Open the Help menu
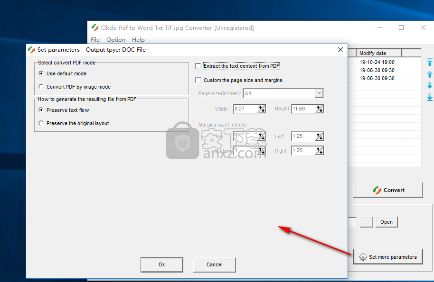The image size is (434, 282). (x=138, y=40)
